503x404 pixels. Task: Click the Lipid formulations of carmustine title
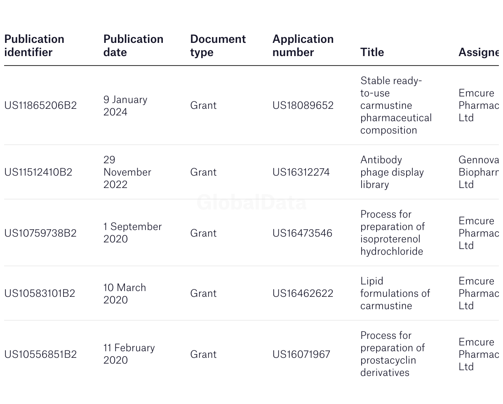click(x=395, y=294)
